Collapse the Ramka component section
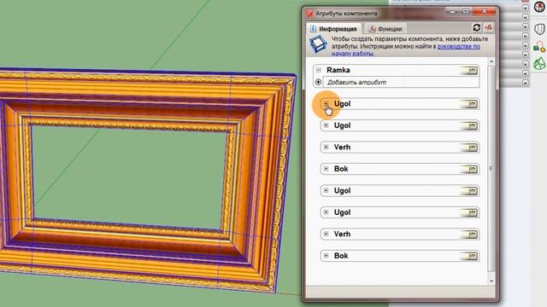The height and width of the screenshot is (307, 547). click(x=319, y=70)
